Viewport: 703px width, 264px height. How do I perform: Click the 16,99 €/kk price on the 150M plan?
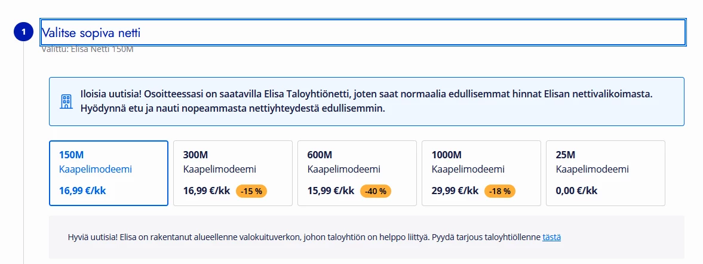pyautogui.click(x=82, y=191)
